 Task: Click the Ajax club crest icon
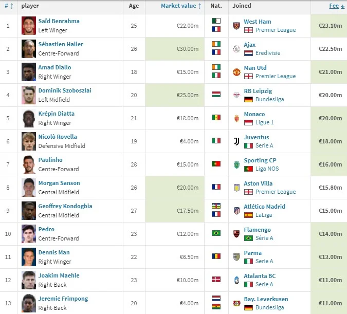click(x=236, y=49)
